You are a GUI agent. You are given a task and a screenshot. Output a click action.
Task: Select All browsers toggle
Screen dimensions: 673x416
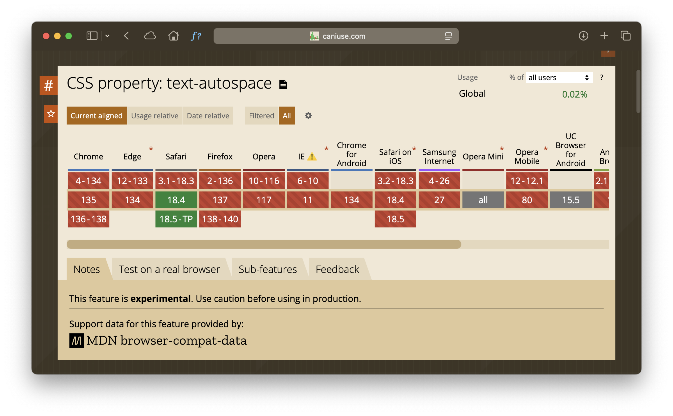coord(287,116)
